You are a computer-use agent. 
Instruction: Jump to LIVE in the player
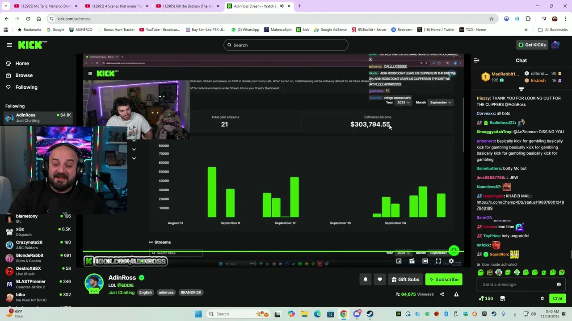148,261
